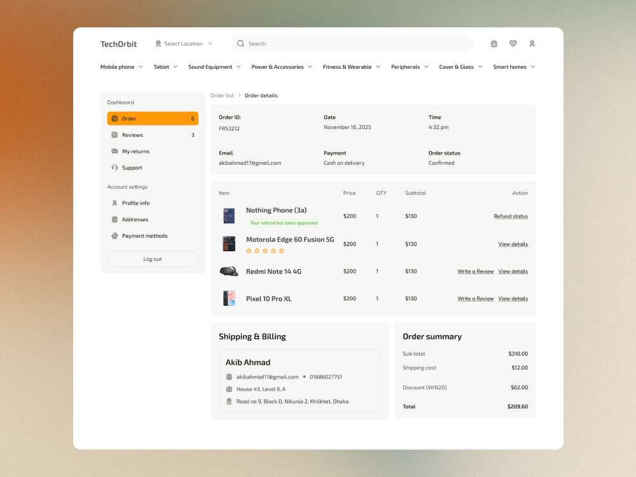Open the user account icon

point(532,43)
